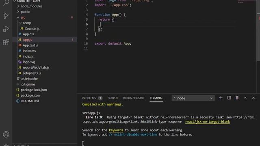Click 'Line 12:9:' warning text in terminal
Viewport: 260px width, 146px height.
coord(95,117)
